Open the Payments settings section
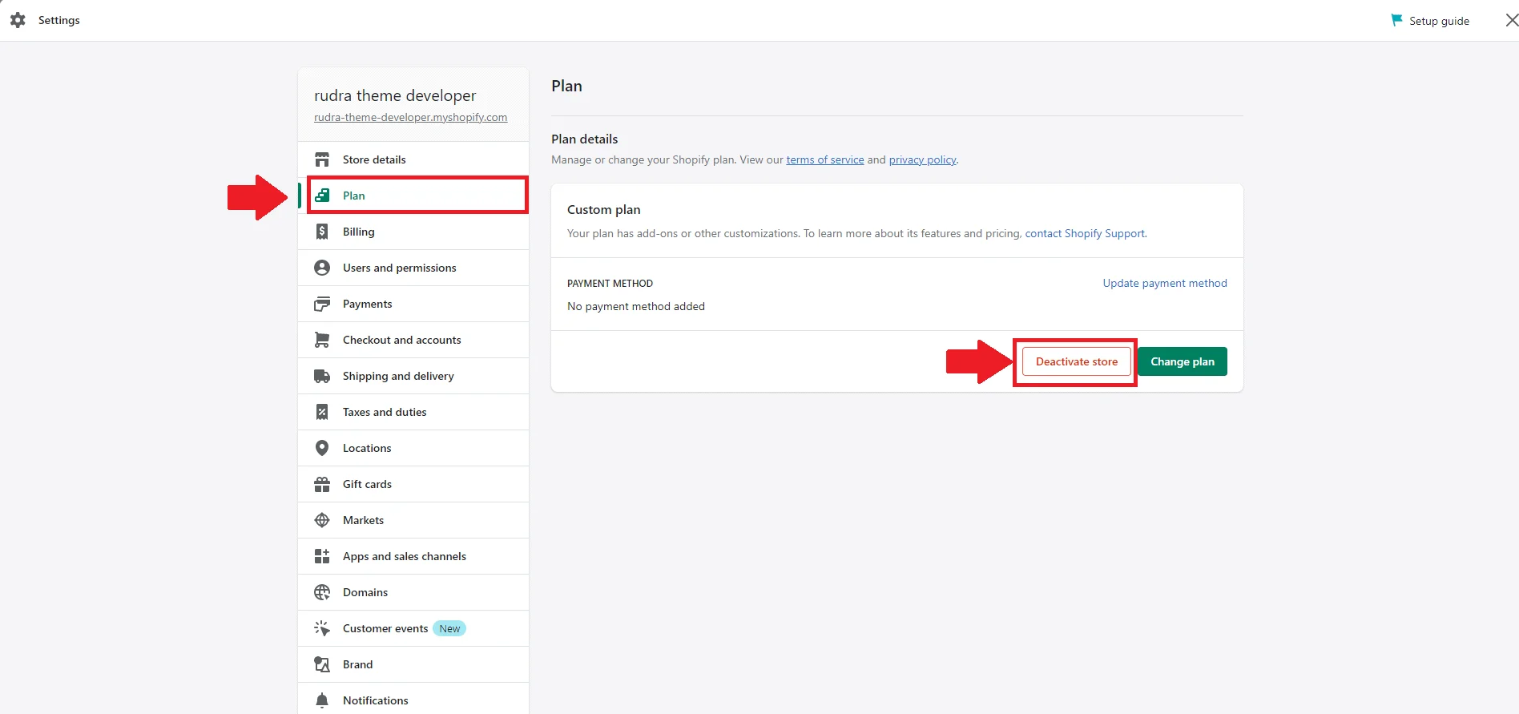1519x714 pixels. tap(413, 304)
